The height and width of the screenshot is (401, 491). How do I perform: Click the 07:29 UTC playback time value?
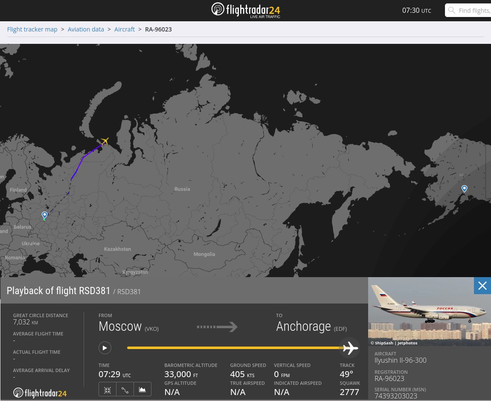click(x=115, y=374)
